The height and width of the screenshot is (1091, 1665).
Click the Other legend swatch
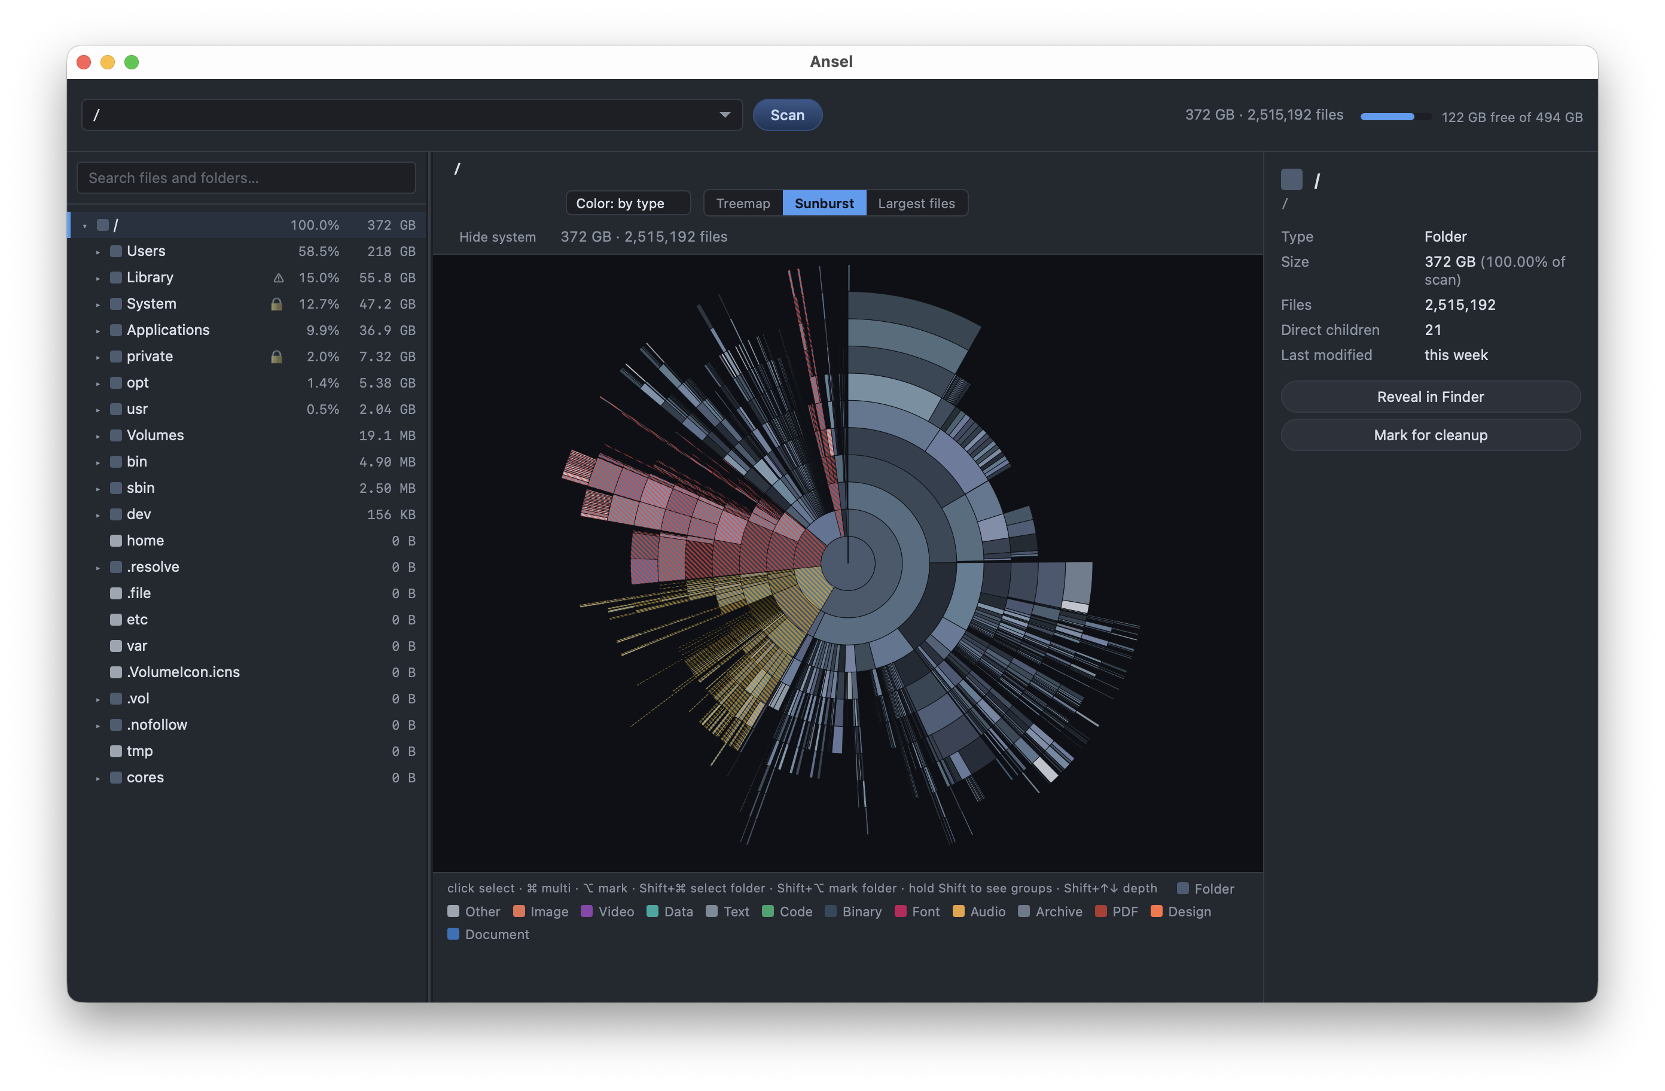coord(453,911)
